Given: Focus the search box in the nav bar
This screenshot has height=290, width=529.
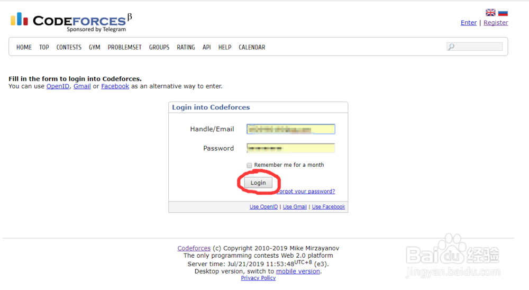Looking at the screenshot, I should click(475, 47).
